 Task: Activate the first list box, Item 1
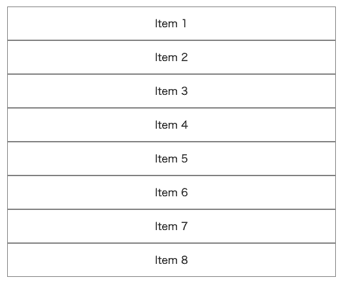pyautogui.click(x=171, y=23)
